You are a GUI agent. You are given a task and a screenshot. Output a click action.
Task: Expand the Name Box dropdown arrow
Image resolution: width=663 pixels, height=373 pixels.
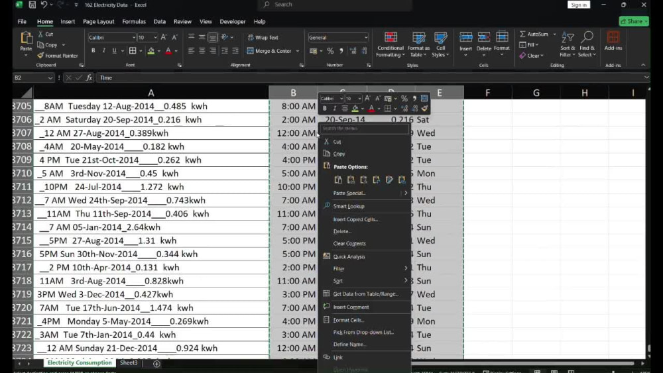pyautogui.click(x=50, y=78)
